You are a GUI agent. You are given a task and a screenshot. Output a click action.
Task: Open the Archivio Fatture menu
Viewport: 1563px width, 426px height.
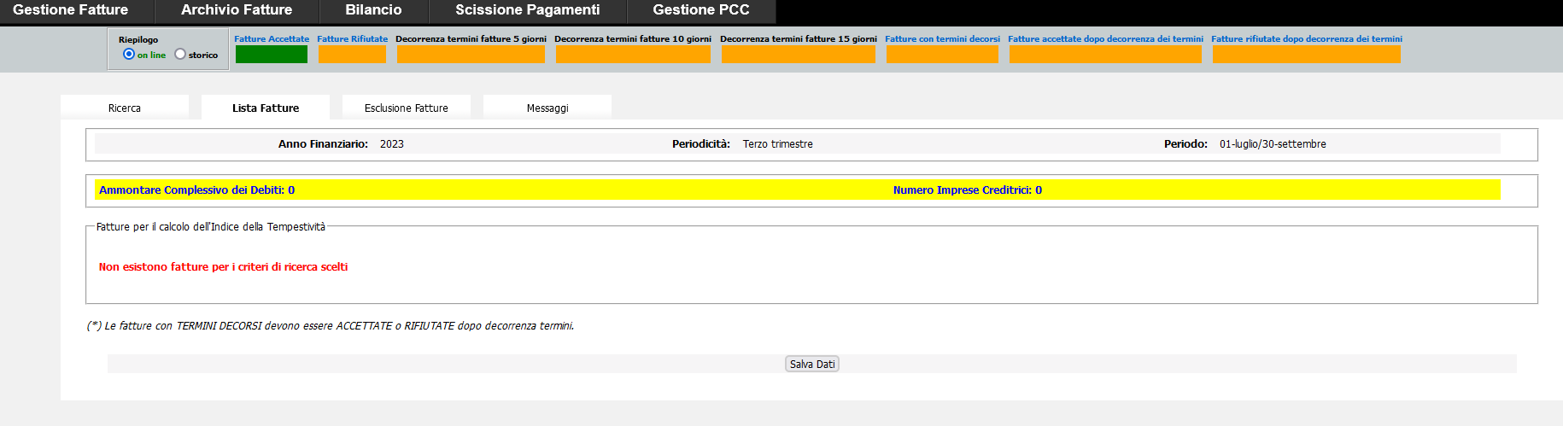tap(237, 10)
